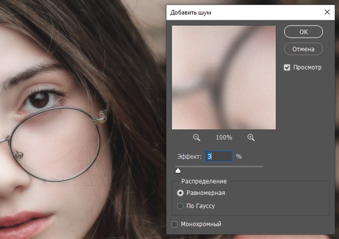Click the 100% preview zoom label
This screenshot has height=239, width=339.
(x=224, y=137)
